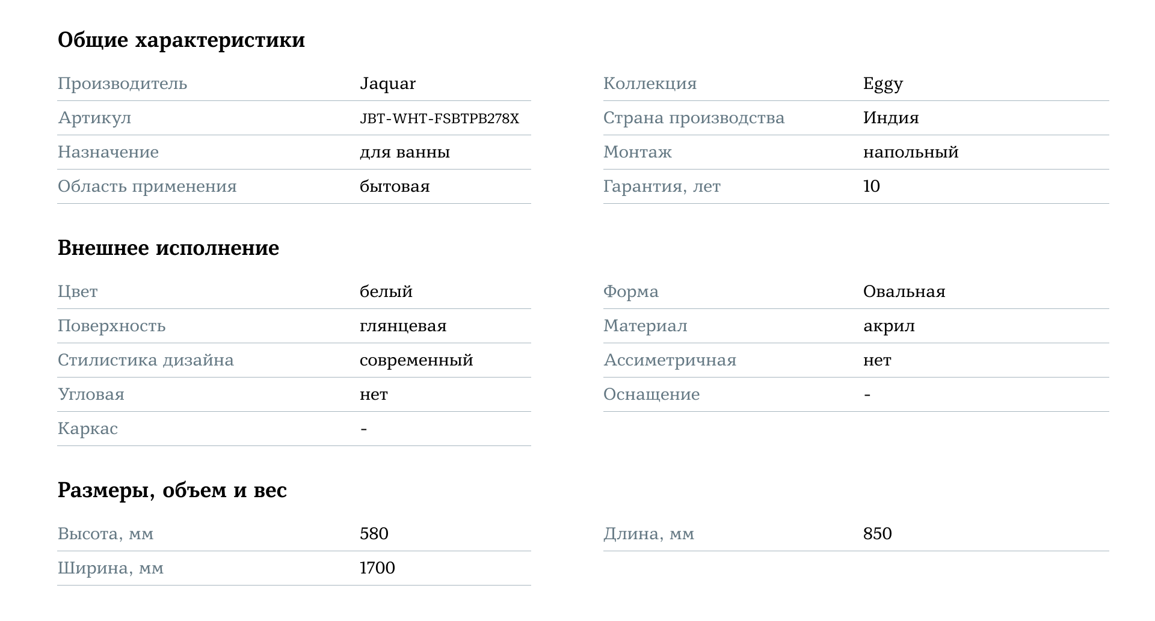This screenshot has height=621, width=1155.
Task: Click the 'напольный' mounting value
Action: (910, 152)
